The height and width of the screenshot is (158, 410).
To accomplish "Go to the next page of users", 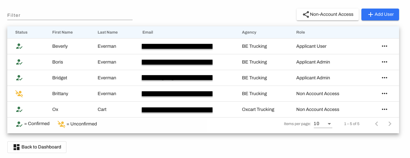I will point(390,124).
